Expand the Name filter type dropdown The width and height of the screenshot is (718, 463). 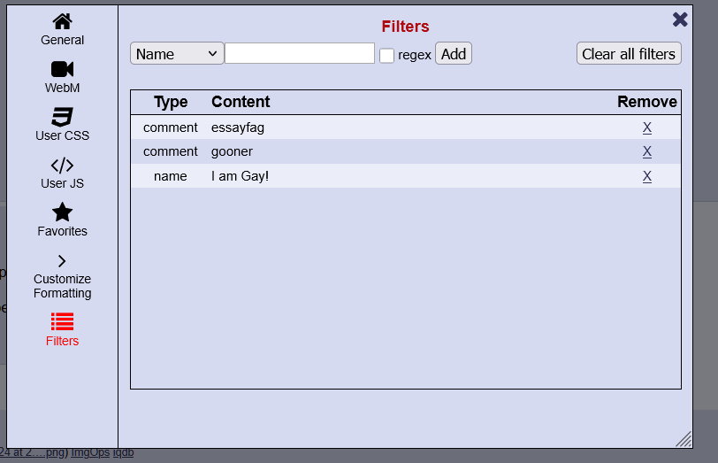(177, 54)
